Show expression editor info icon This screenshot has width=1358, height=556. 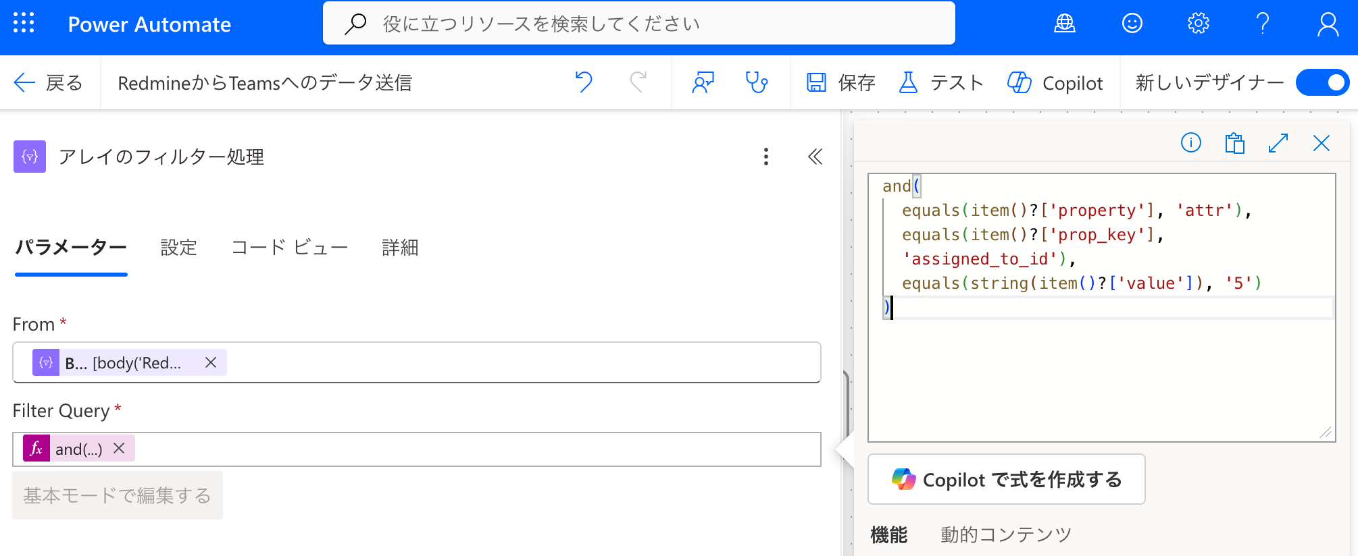pyautogui.click(x=1191, y=143)
